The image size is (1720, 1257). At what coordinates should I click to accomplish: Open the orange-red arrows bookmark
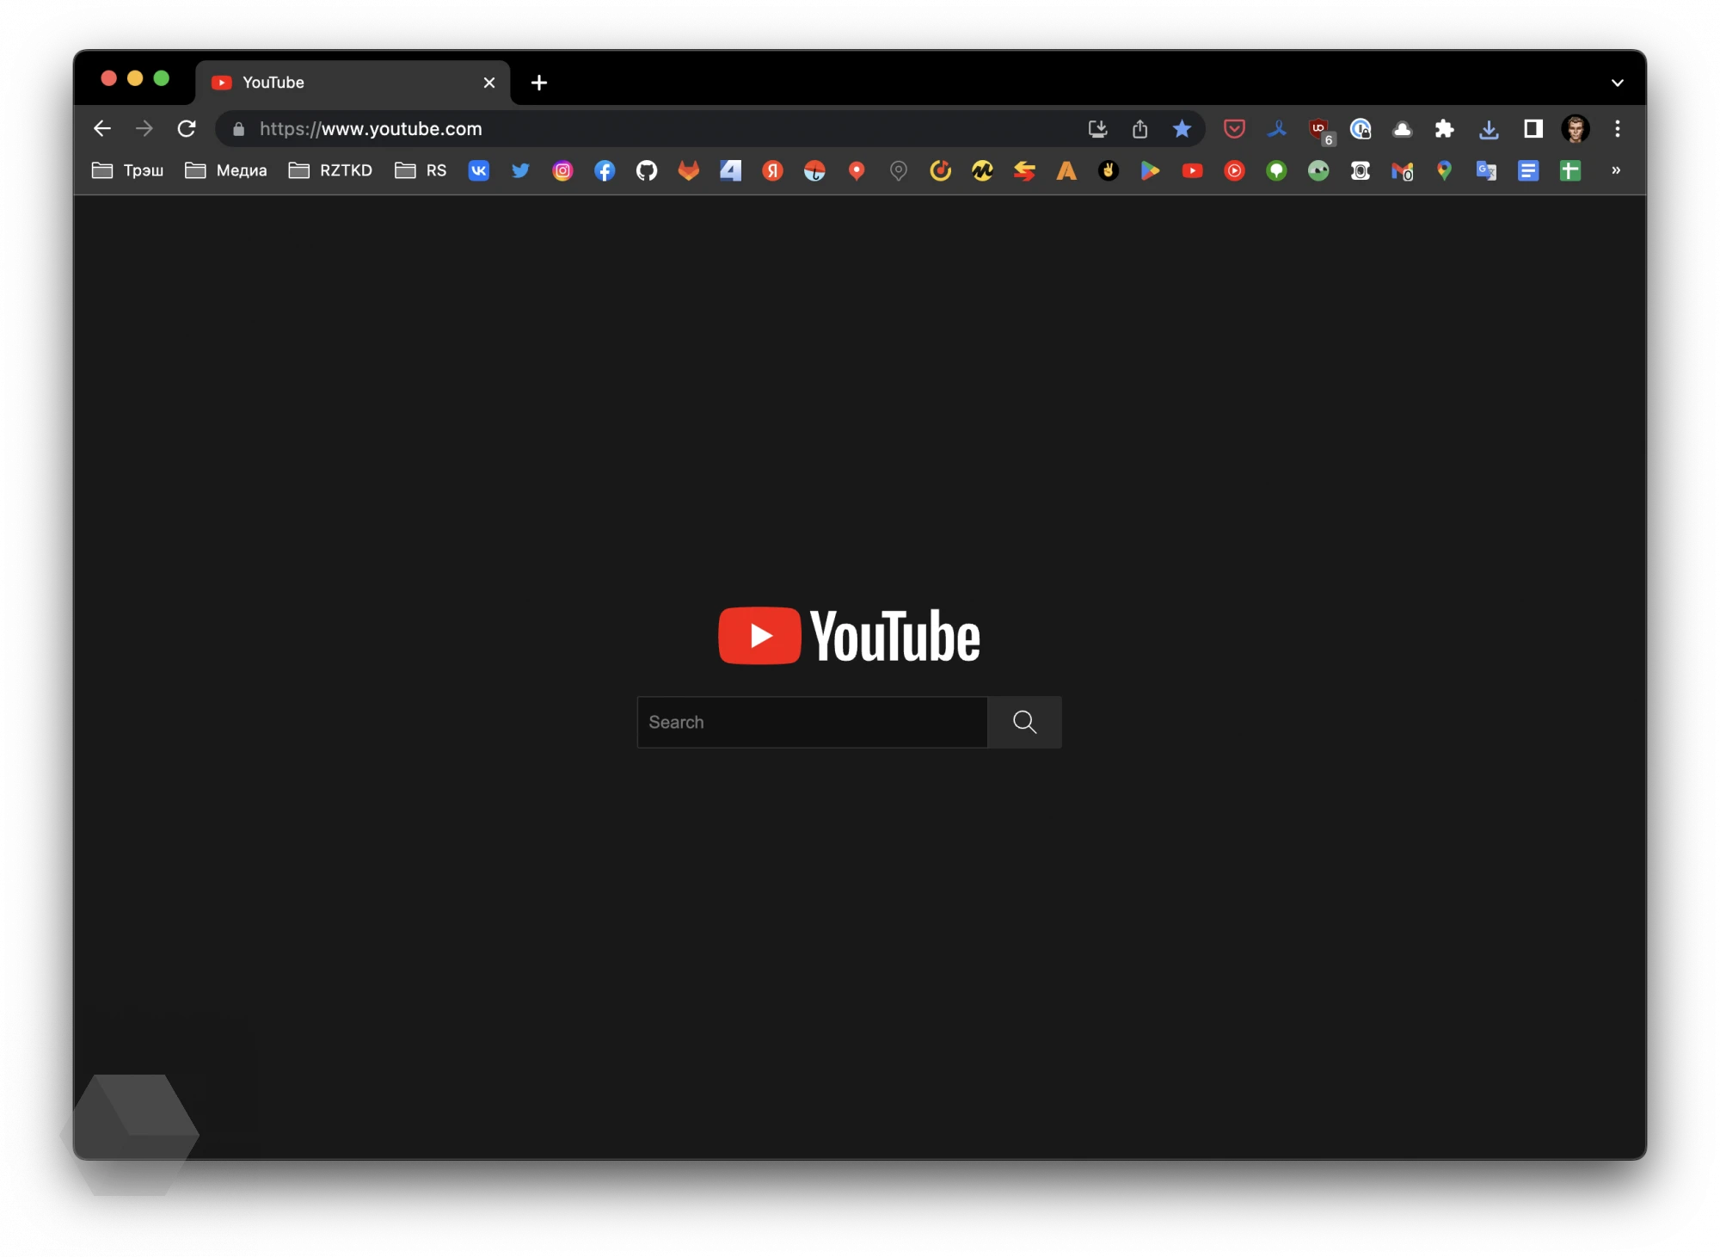(1024, 170)
